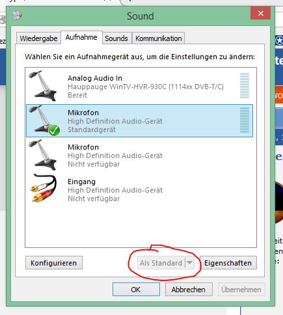Confirm with the OK button

coord(136,289)
